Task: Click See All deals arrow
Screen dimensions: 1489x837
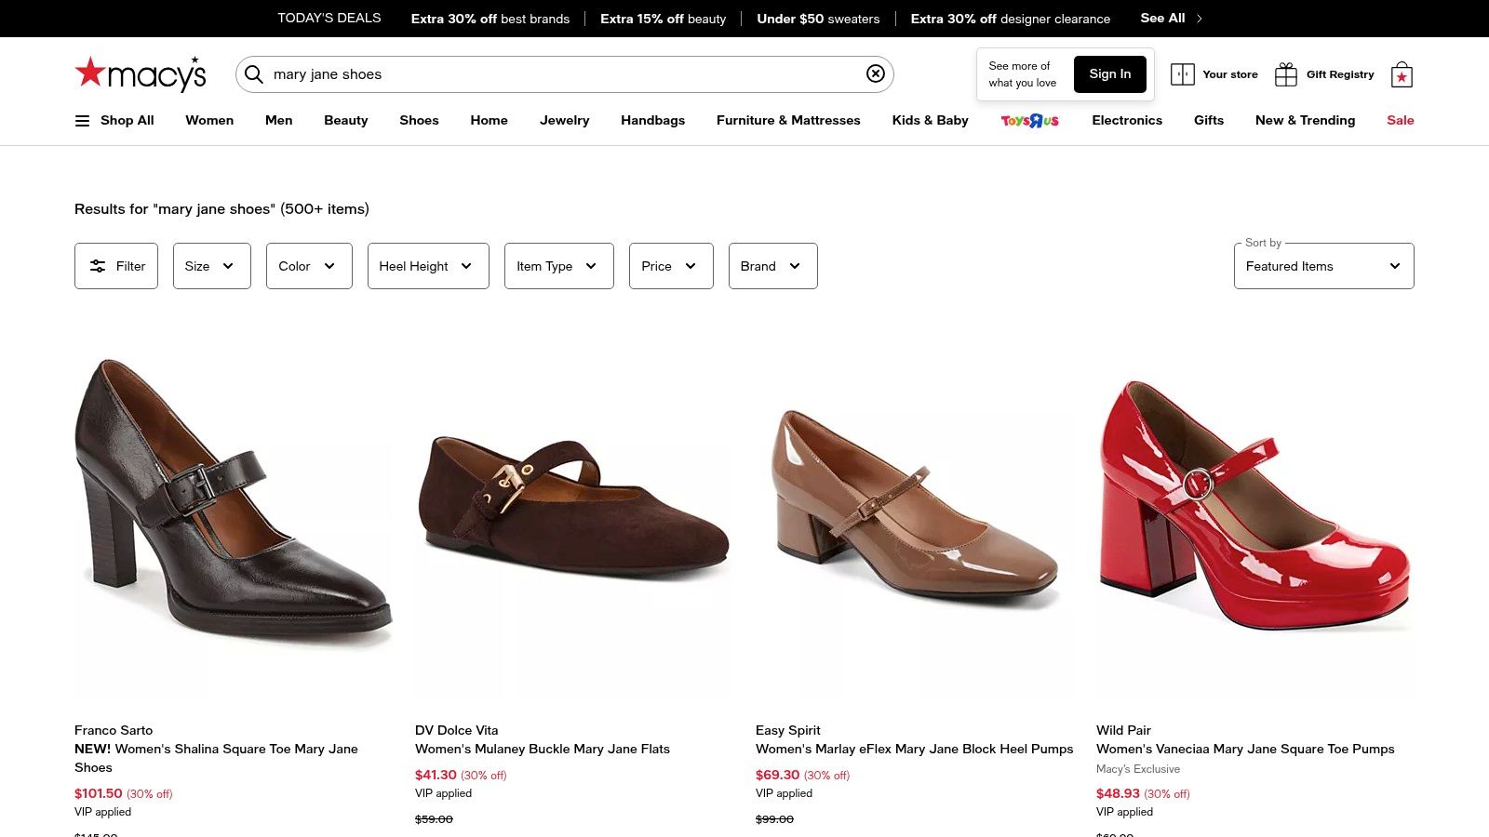Action: (x=1199, y=19)
